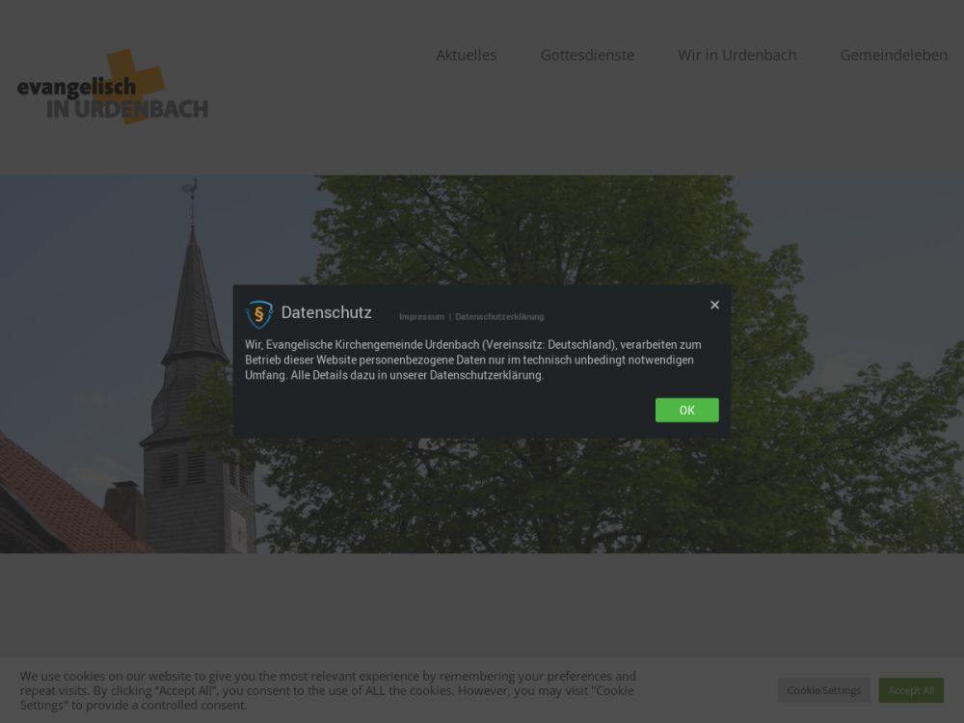The height and width of the screenshot is (723, 964).
Task: Expand the Wir in Urdenbach menu
Action: 736,55
